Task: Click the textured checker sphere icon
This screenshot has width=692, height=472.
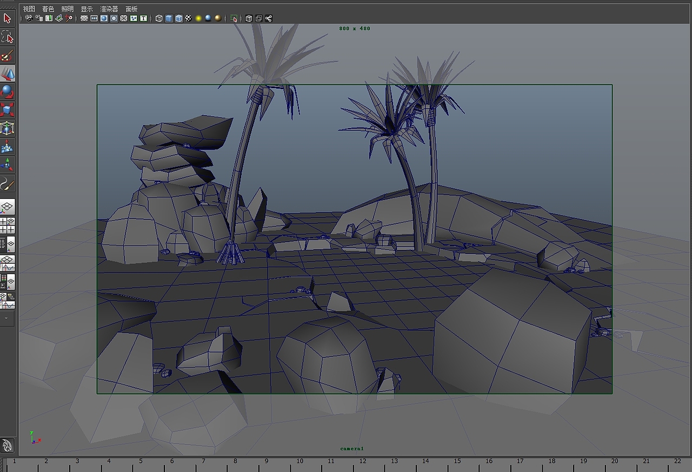Action: pyautogui.click(x=188, y=18)
